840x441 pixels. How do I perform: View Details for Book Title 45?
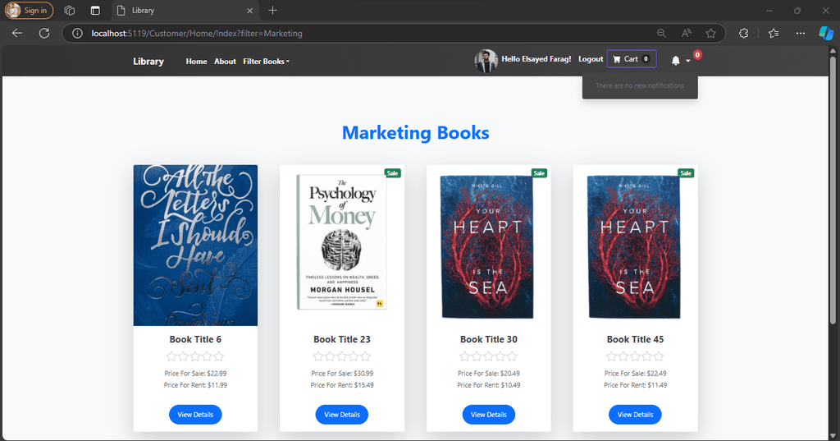point(636,415)
